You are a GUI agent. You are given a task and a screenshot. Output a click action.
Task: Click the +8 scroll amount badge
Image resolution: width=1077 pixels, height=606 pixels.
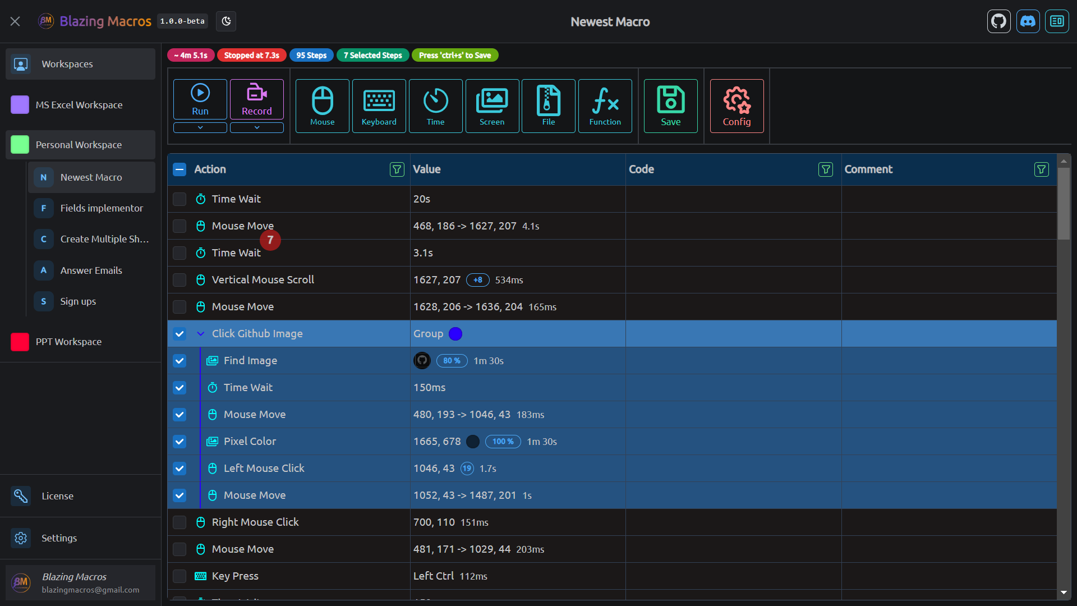tap(478, 280)
